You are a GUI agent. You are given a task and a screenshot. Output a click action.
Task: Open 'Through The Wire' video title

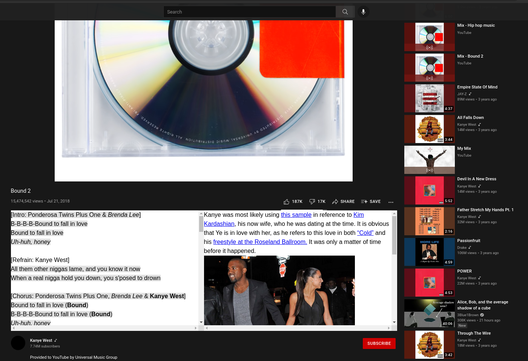coord(474,333)
